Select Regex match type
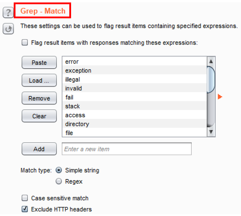This screenshot has width=241, height=216. (x=58, y=182)
